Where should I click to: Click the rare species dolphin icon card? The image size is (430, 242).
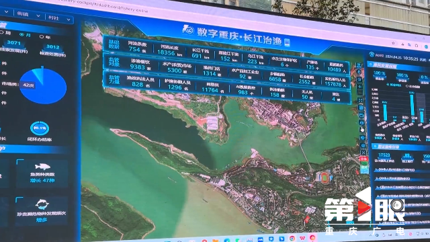42,204
